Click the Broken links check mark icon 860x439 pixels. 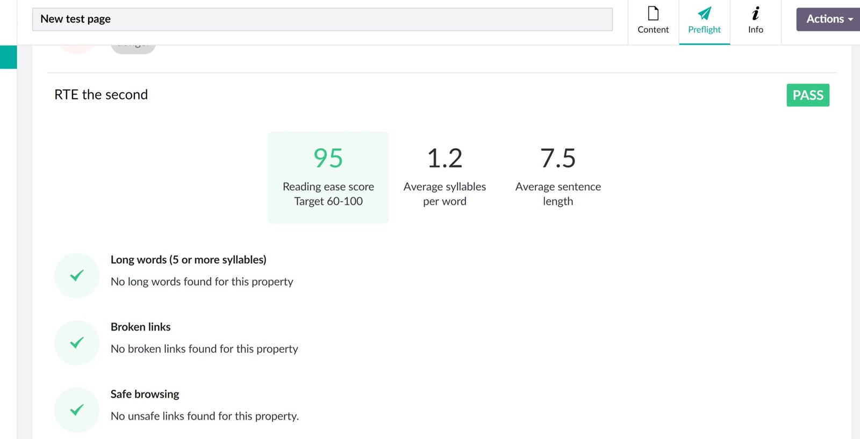coord(77,342)
